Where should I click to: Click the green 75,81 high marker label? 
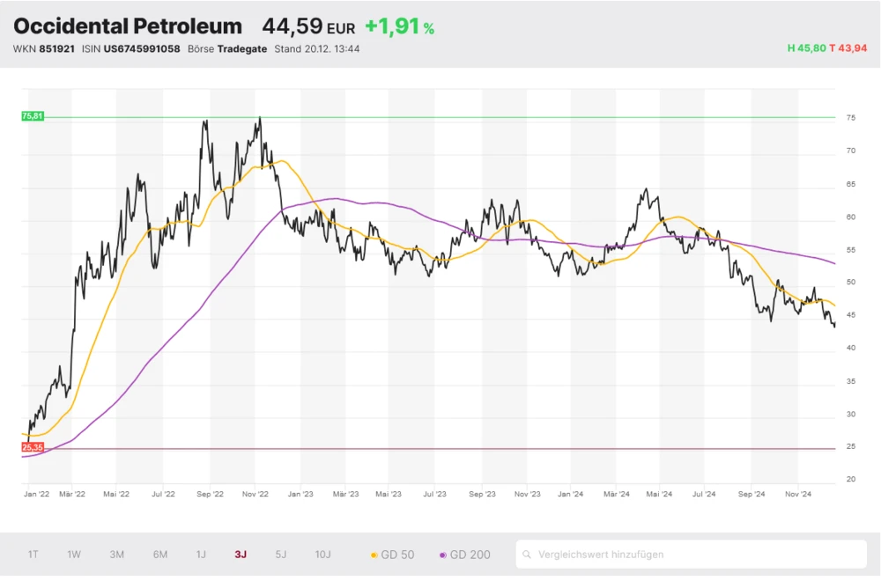pyautogui.click(x=33, y=114)
